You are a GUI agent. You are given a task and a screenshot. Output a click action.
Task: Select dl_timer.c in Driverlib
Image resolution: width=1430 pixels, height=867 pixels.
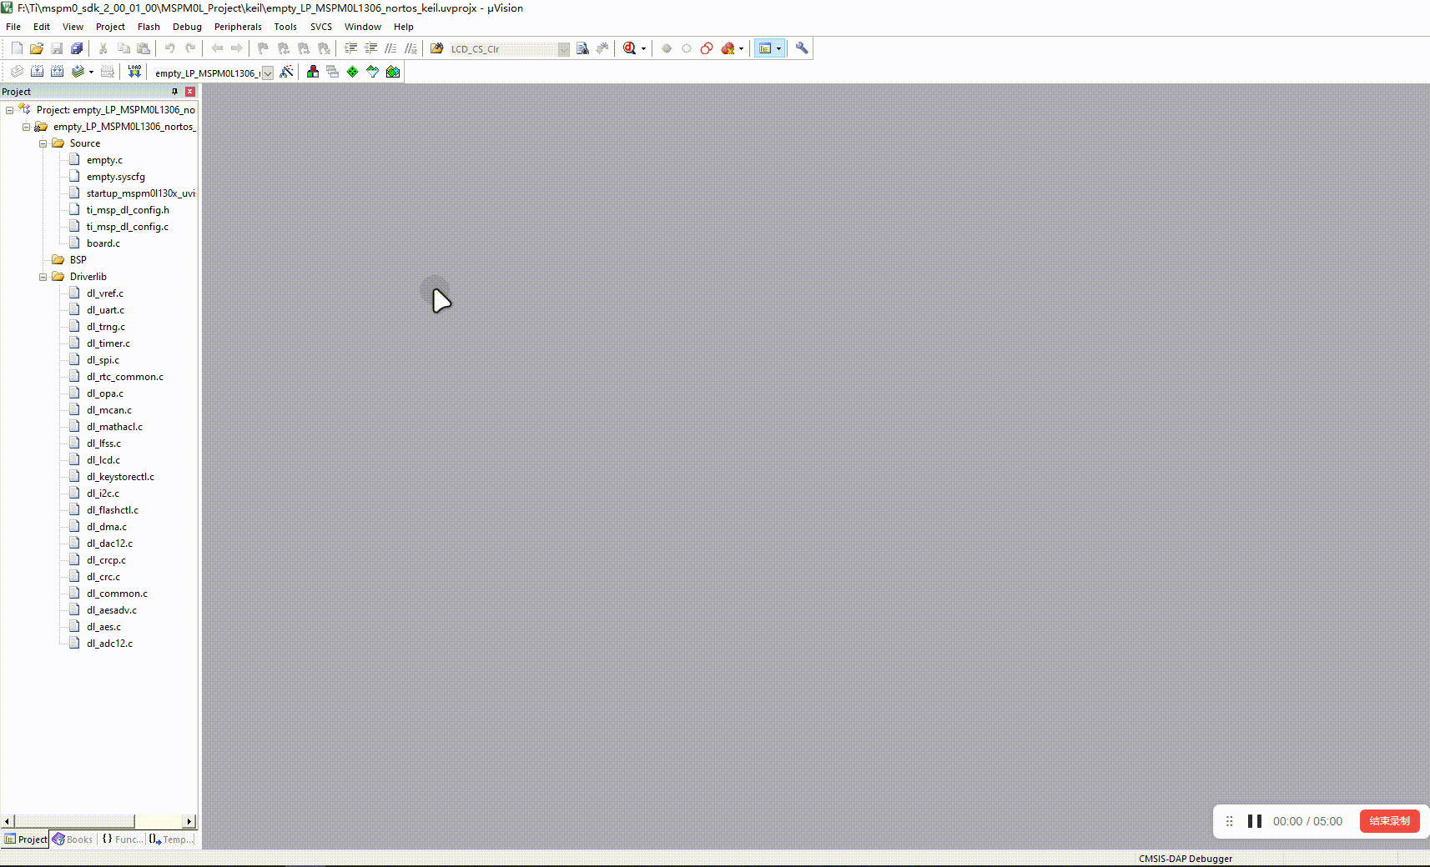[x=108, y=343]
